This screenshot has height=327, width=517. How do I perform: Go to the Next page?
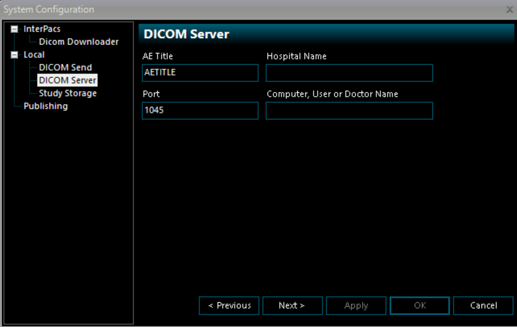pos(292,306)
